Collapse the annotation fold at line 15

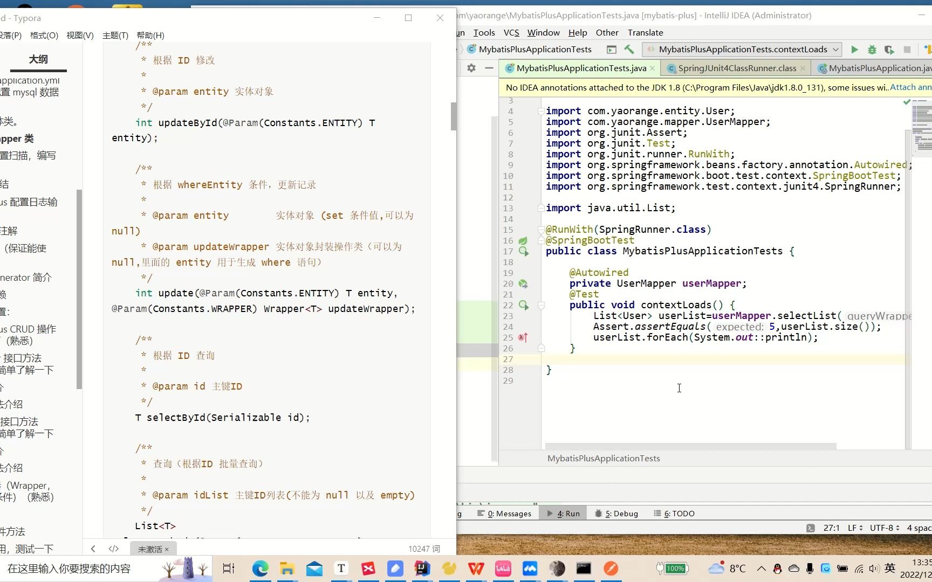click(541, 230)
